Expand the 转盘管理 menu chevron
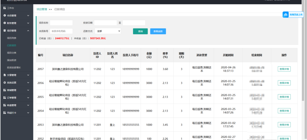 click(28, 105)
